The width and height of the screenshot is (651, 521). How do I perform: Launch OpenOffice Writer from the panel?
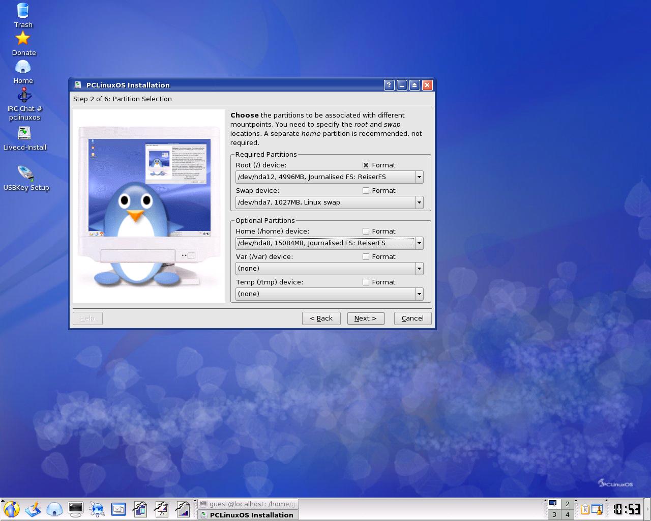click(140, 509)
